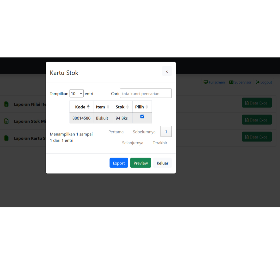
Task: Uncheck the Pilih checkbox for Biskuit
Action: point(142,116)
